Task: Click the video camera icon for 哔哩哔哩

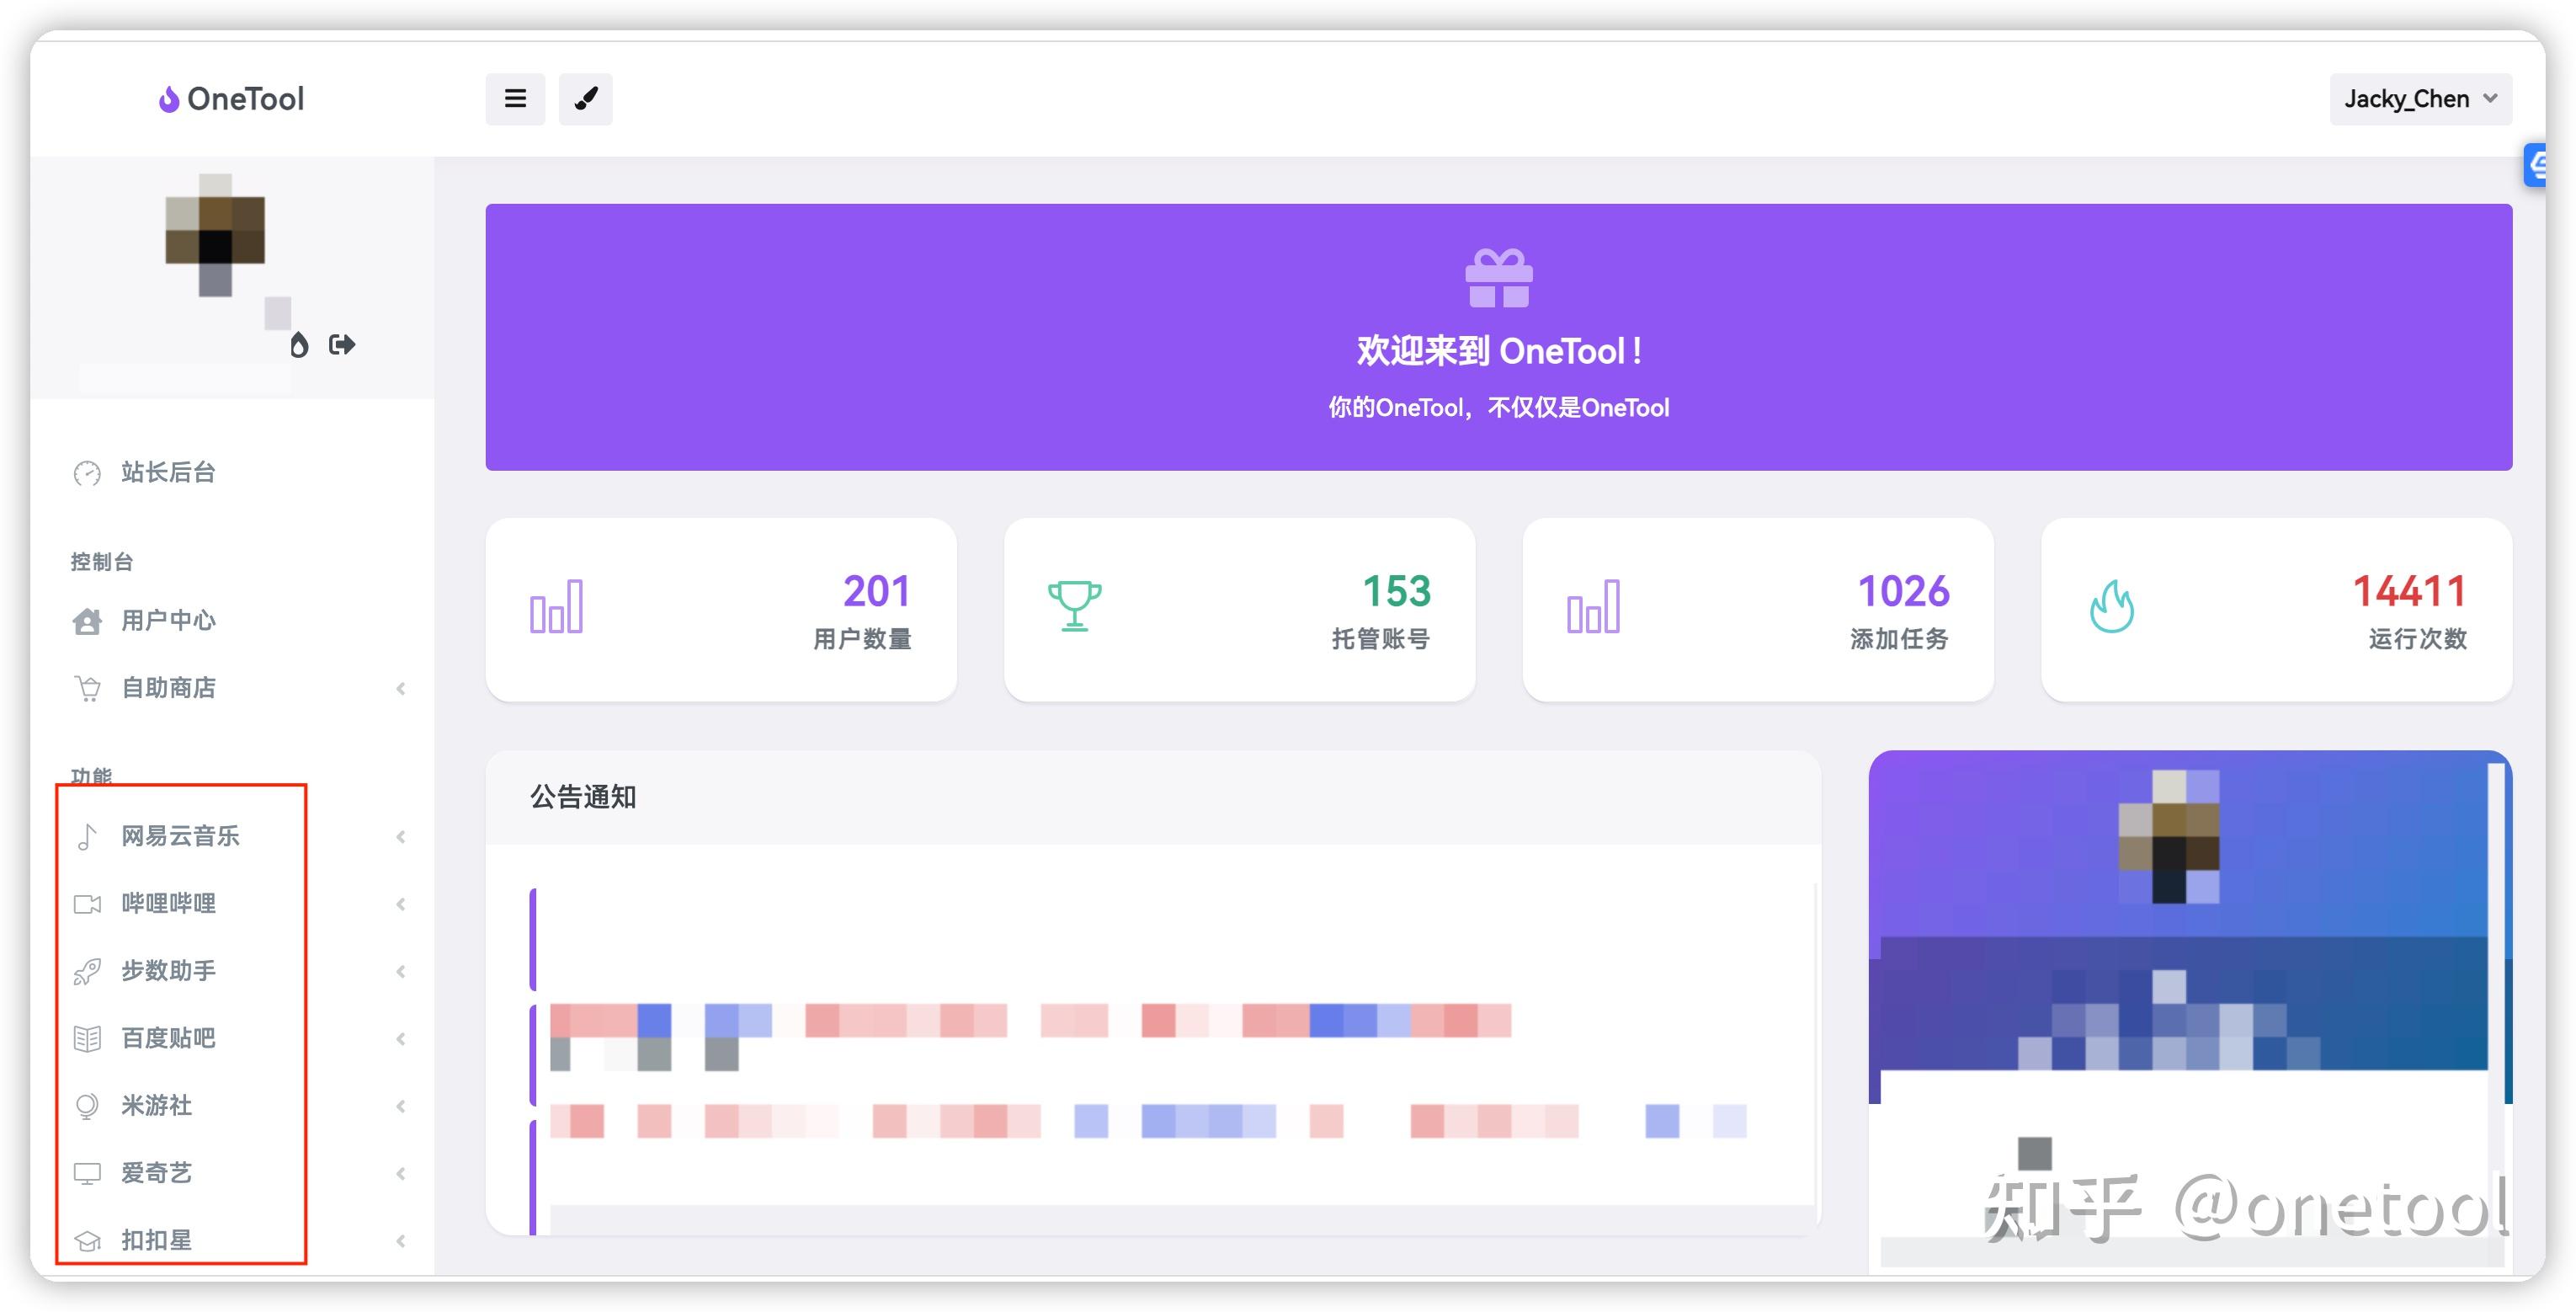Action: (x=87, y=904)
